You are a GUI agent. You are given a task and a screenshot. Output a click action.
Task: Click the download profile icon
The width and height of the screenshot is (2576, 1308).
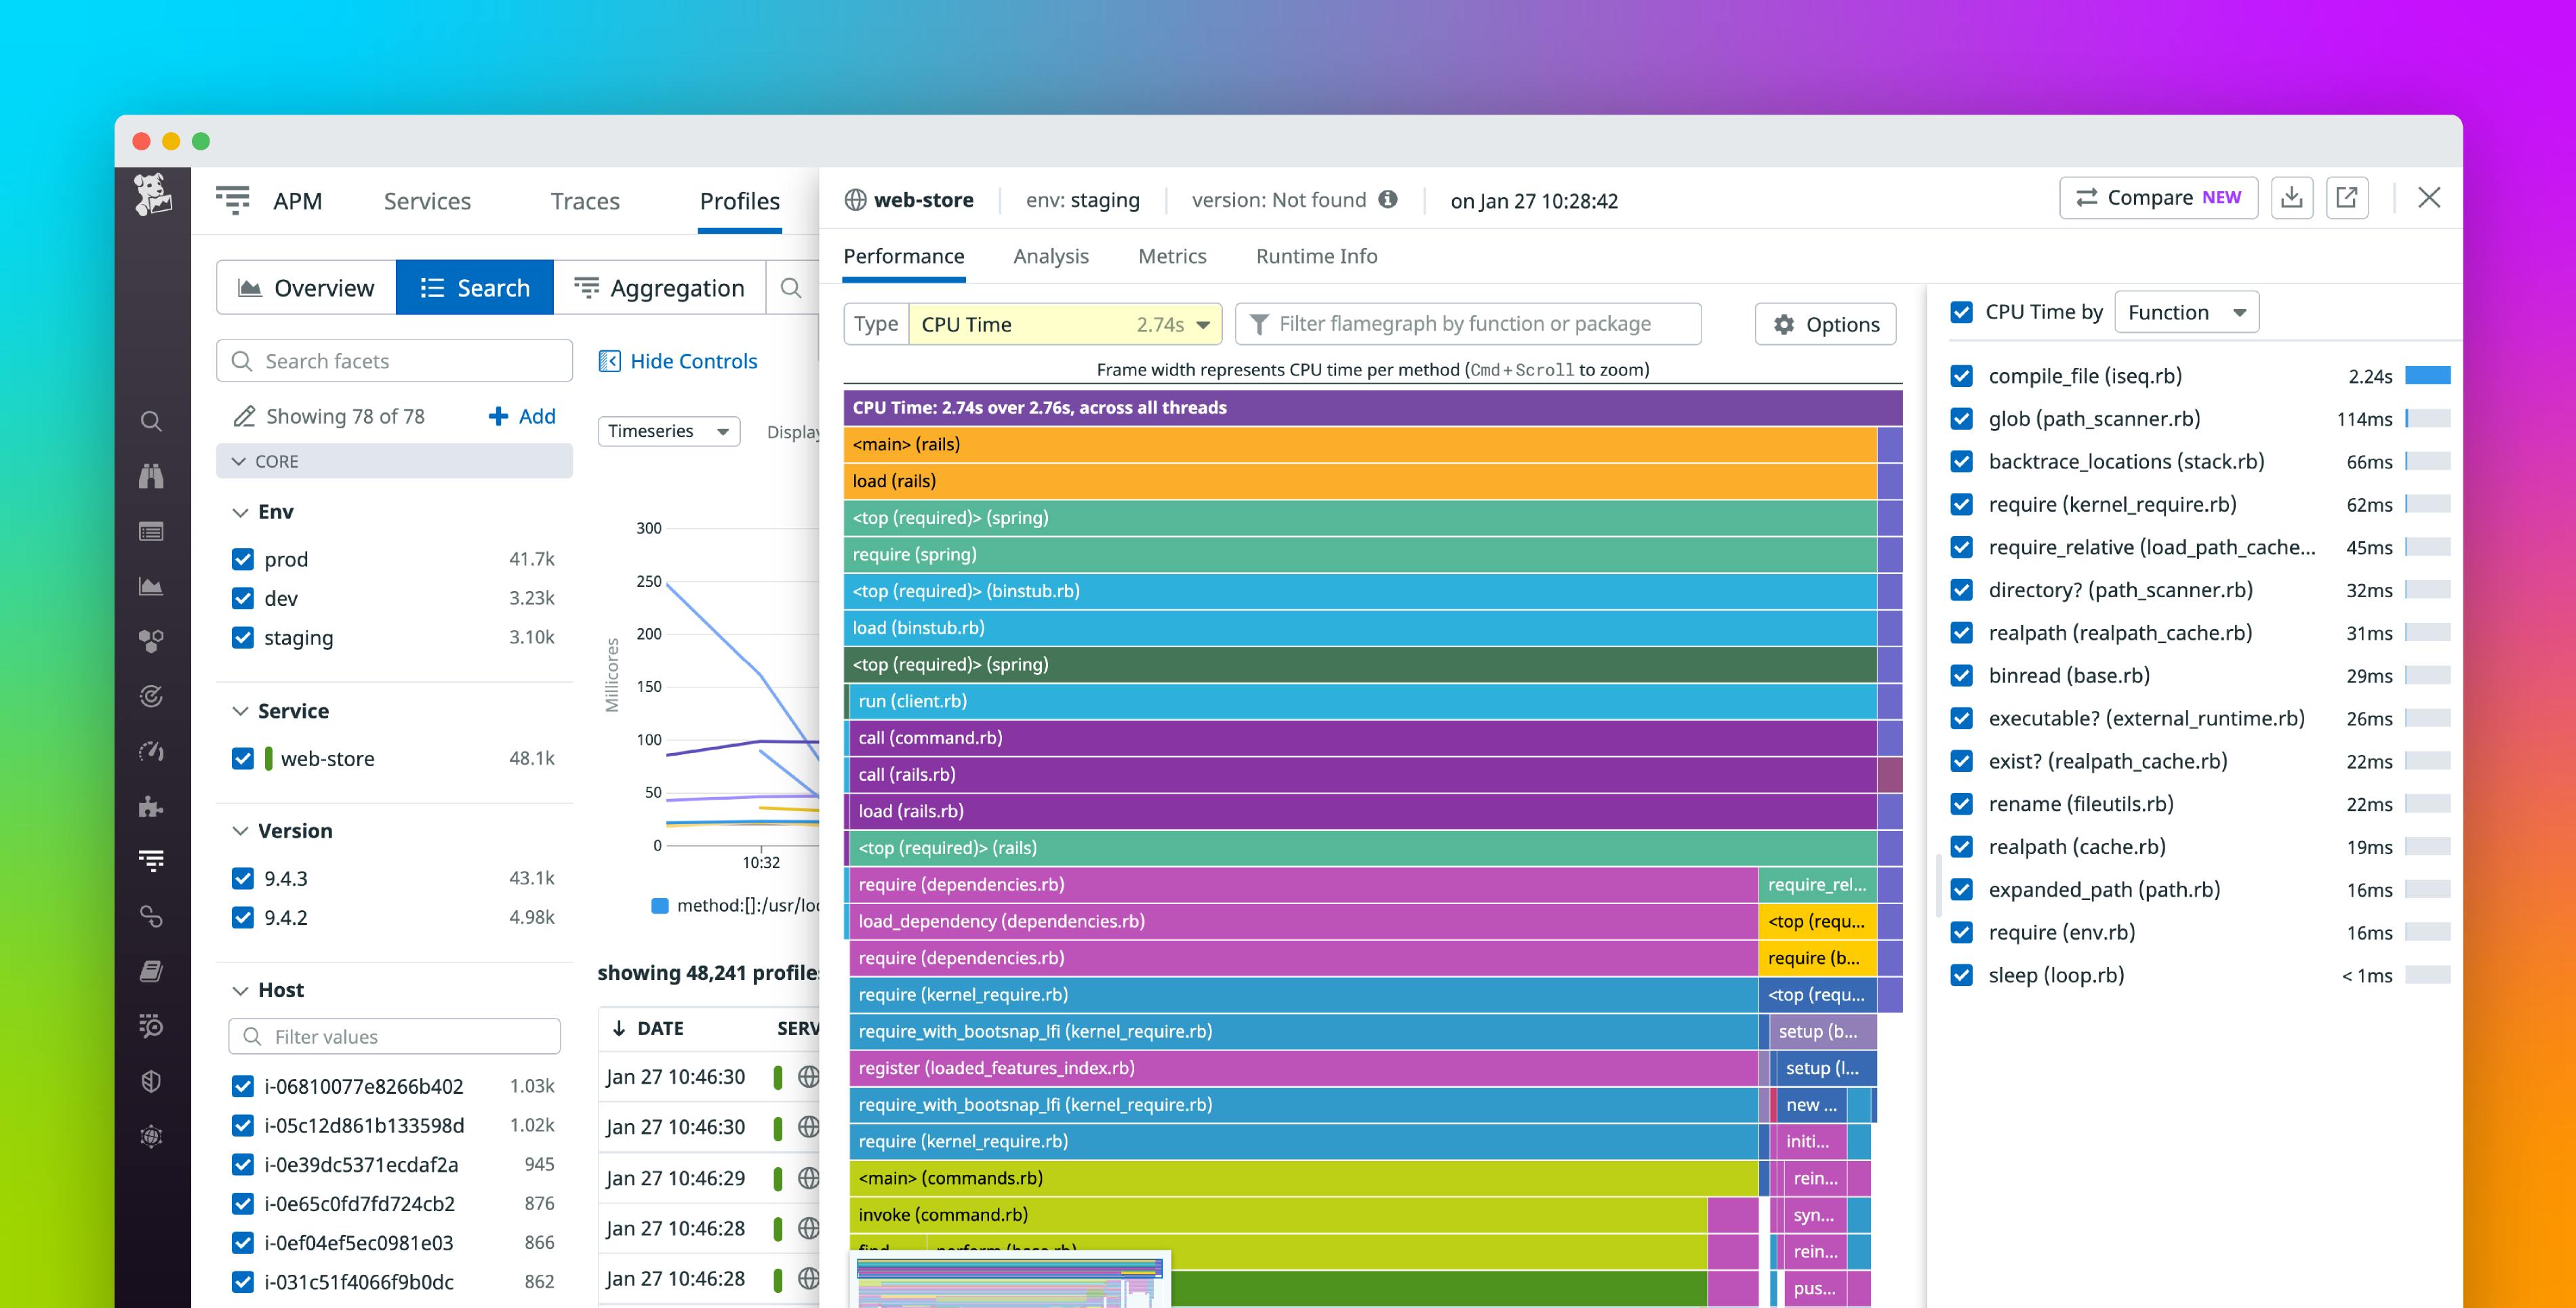click(x=2293, y=197)
